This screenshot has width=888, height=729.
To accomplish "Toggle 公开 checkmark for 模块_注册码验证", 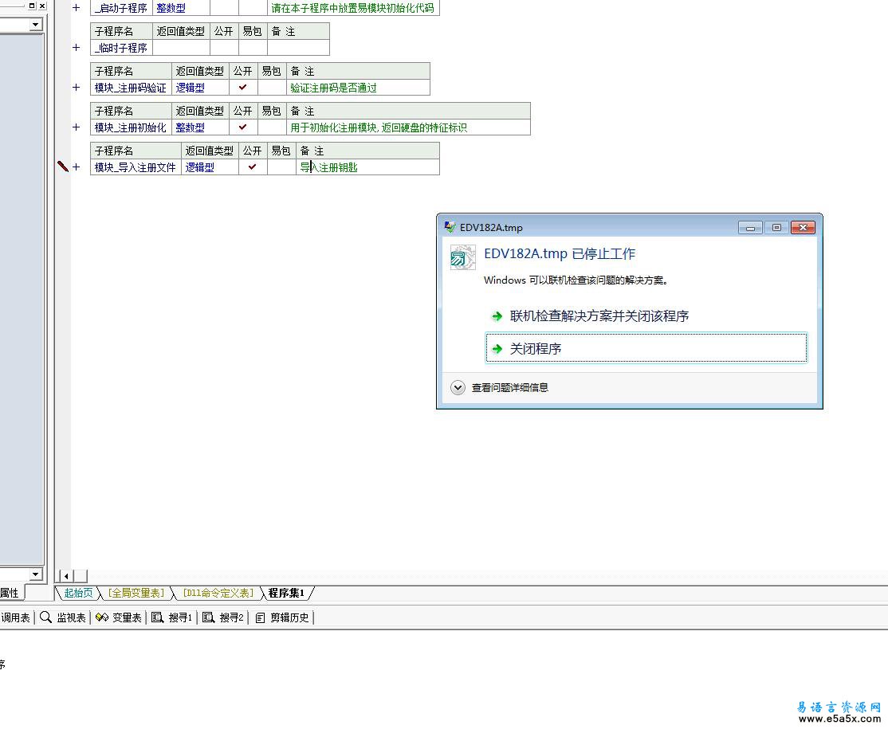I will click(243, 88).
